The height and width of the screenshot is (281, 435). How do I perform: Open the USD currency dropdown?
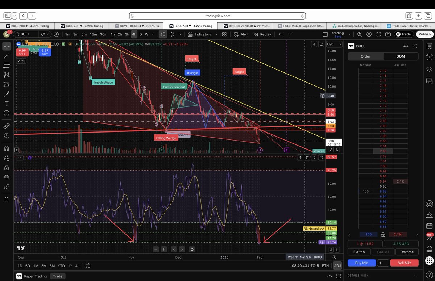[334, 44]
